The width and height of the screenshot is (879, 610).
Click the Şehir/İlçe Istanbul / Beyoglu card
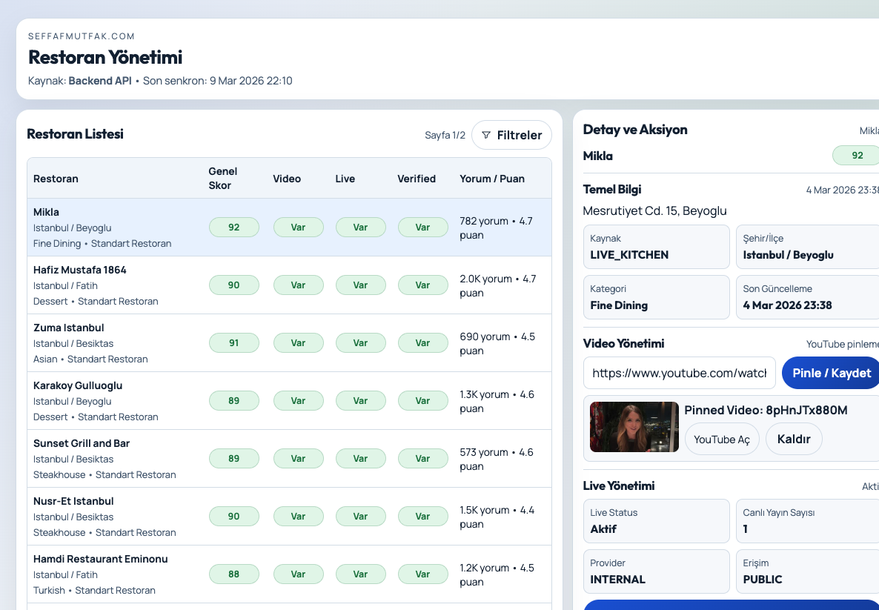tap(808, 247)
